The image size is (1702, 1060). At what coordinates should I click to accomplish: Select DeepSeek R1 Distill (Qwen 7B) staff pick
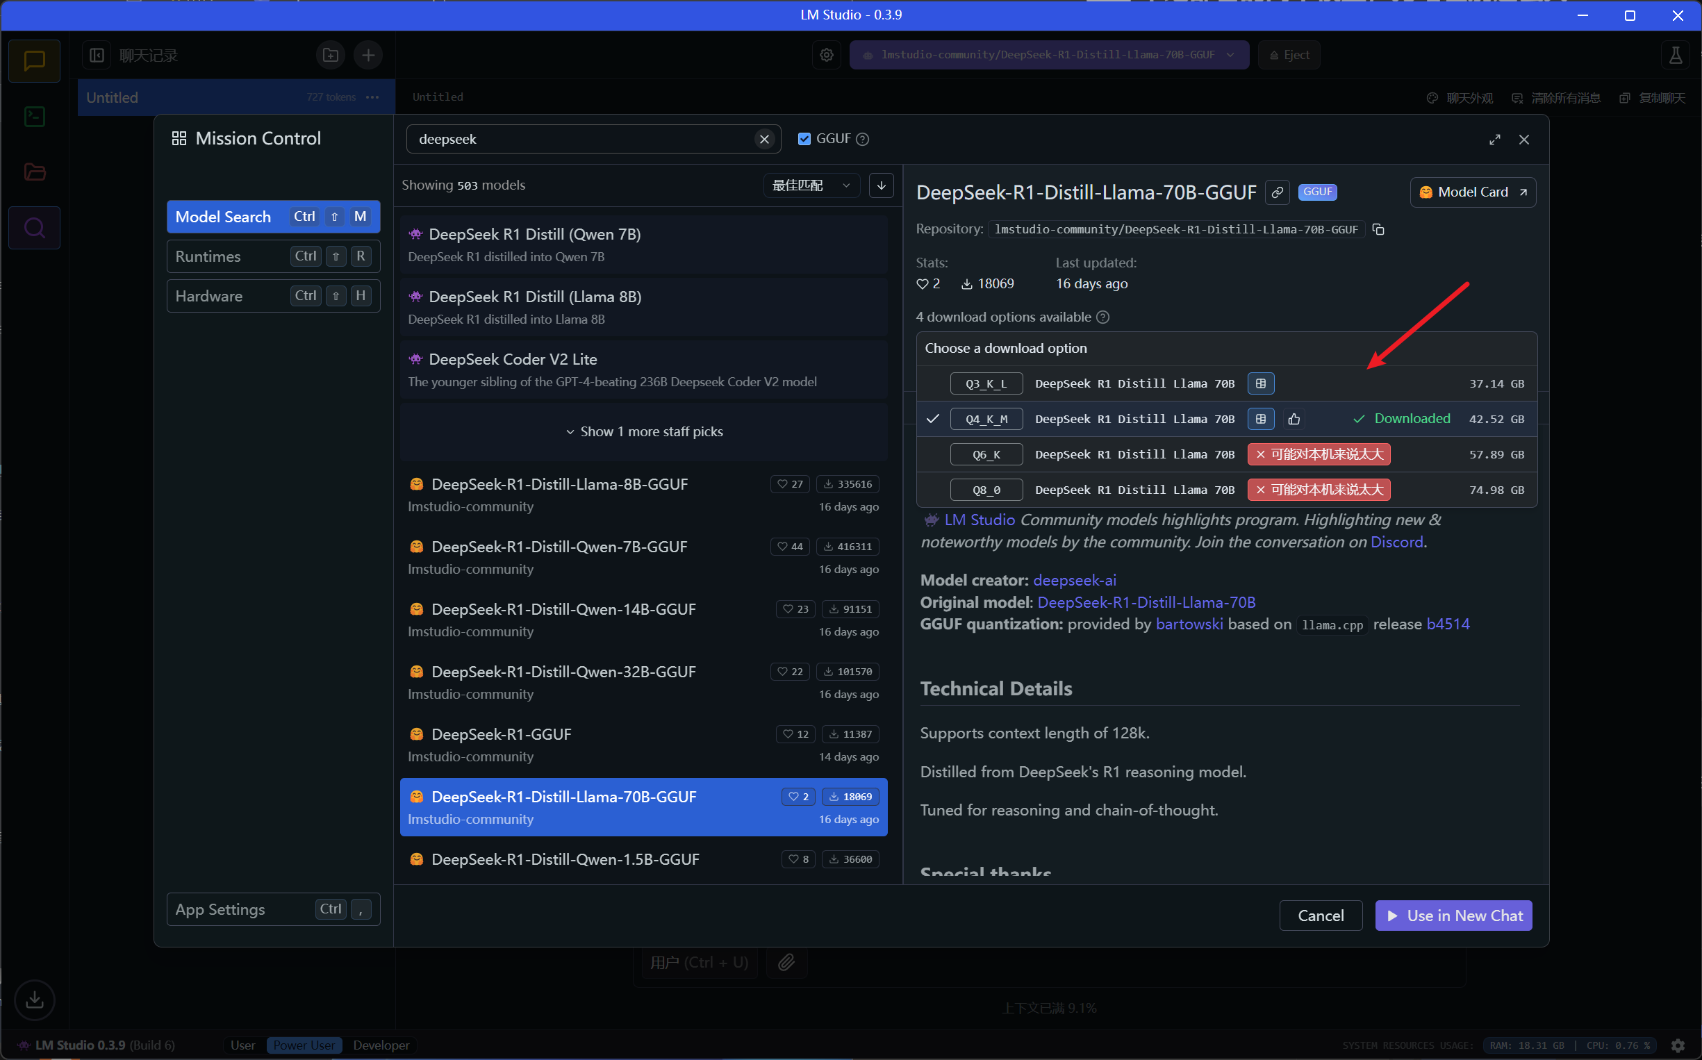[644, 245]
